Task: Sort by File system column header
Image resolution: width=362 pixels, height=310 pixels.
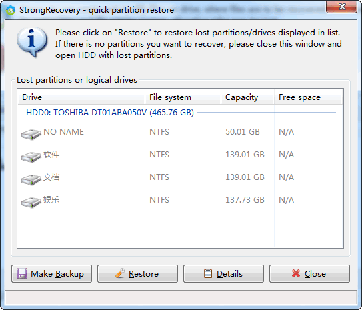Action: click(x=183, y=97)
